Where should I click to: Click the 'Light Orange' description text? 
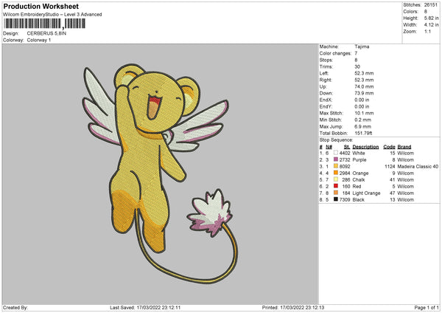(366, 193)
